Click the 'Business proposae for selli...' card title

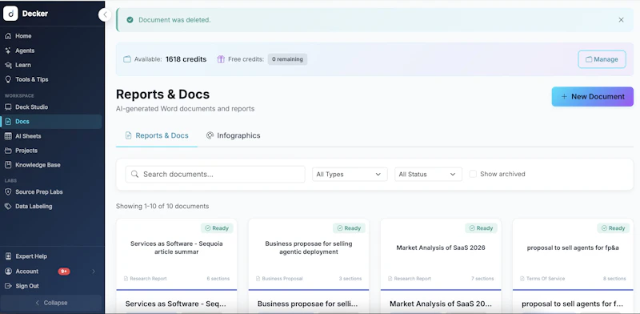(308, 304)
